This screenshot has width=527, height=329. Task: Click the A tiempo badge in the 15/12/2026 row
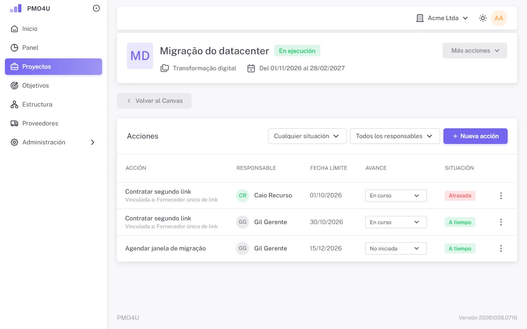pyautogui.click(x=460, y=248)
